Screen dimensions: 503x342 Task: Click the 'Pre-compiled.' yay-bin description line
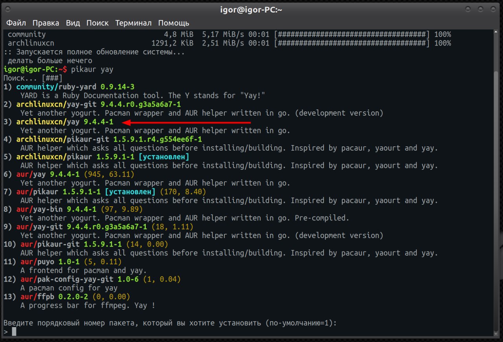pyautogui.click(x=185, y=218)
